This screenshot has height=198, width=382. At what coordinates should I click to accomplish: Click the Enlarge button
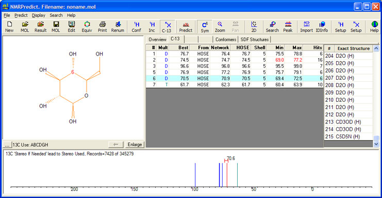[x=135, y=145]
